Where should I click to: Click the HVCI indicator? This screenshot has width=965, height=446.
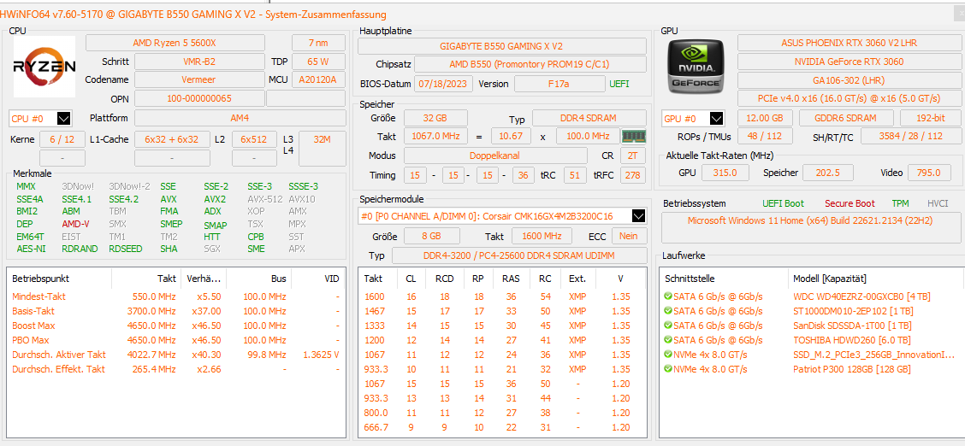938,203
